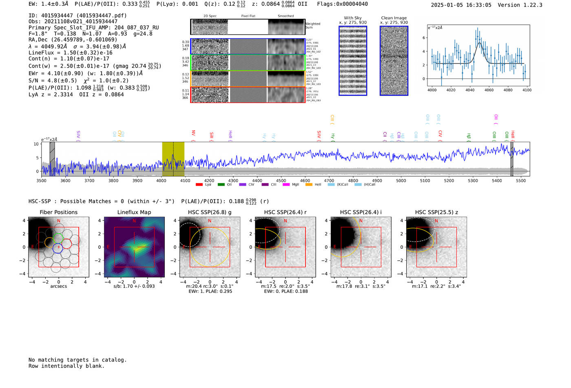Viewport: 571px width, 388px height.
Task: Click the red HeII line marker
Action: [513, 136]
